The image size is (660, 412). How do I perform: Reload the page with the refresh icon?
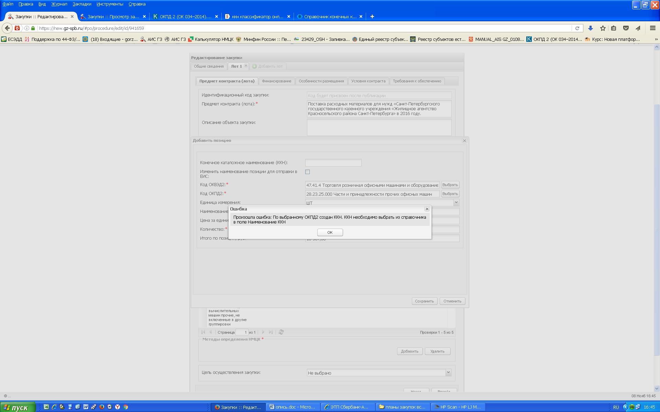pyautogui.click(x=577, y=28)
